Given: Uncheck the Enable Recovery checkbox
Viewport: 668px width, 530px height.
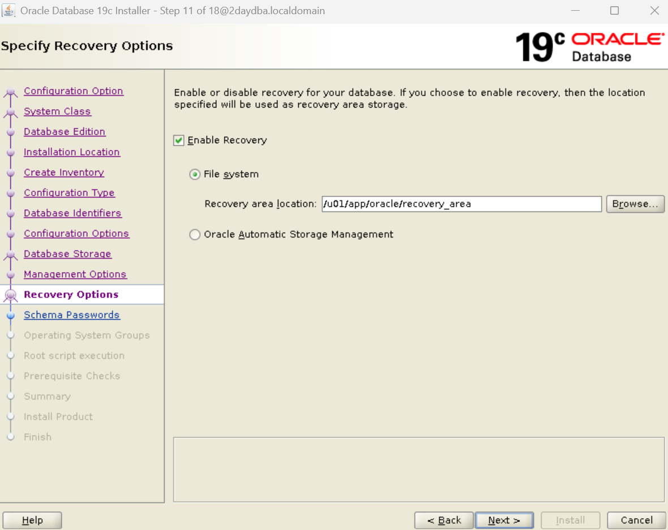Looking at the screenshot, I should 179,140.
